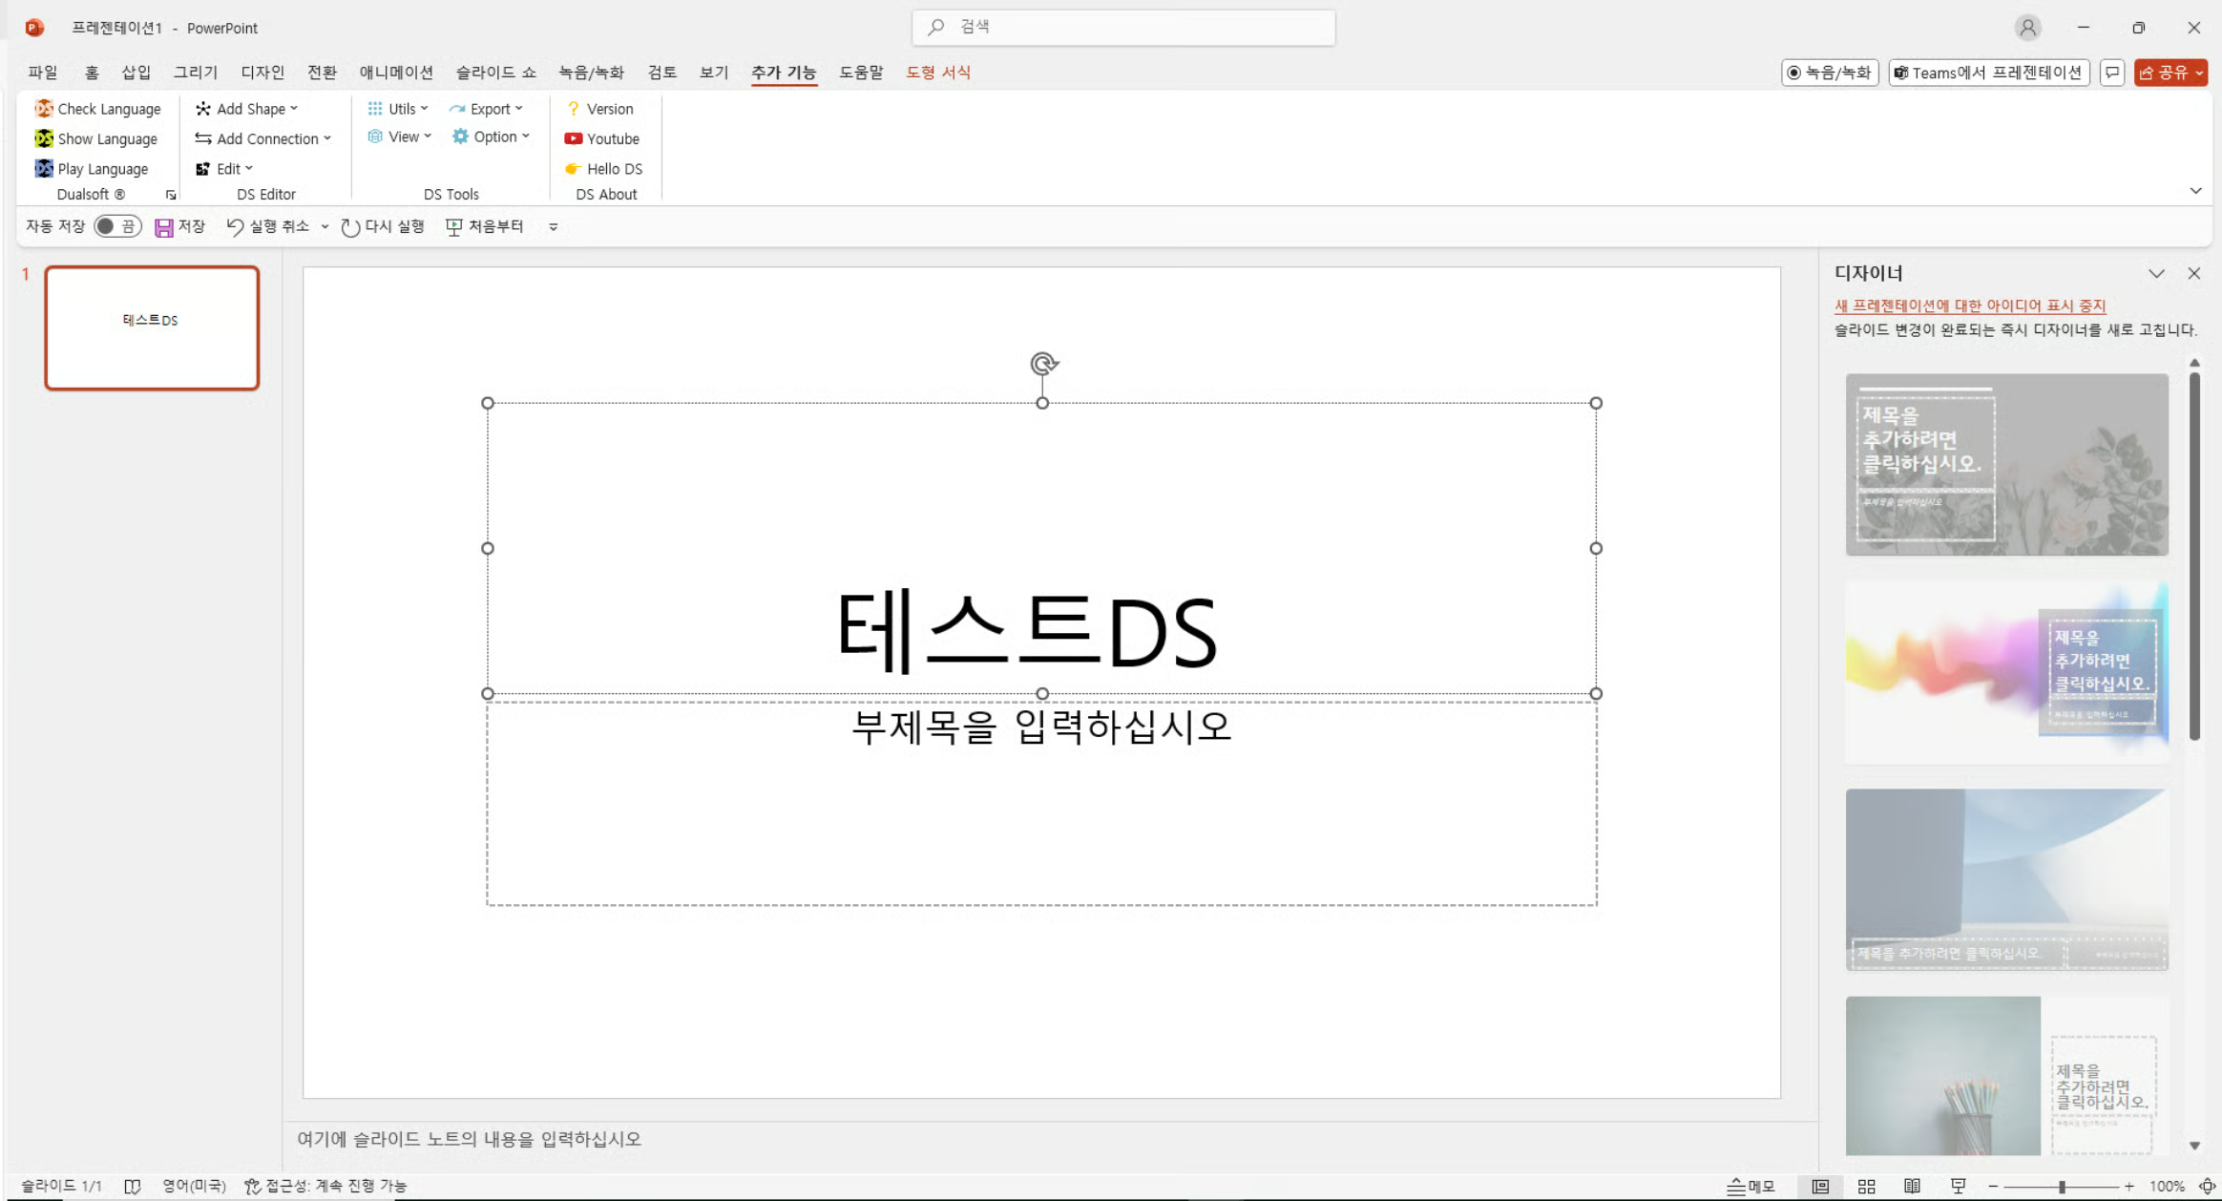Viewport: 2222px width, 1201px height.
Task: Toggle the Notes (메모) pane button
Action: (x=1751, y=1186)
